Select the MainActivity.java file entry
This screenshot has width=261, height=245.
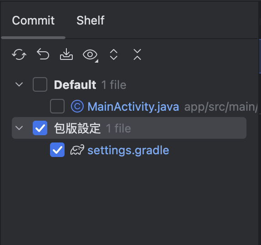tap(133, 107)
